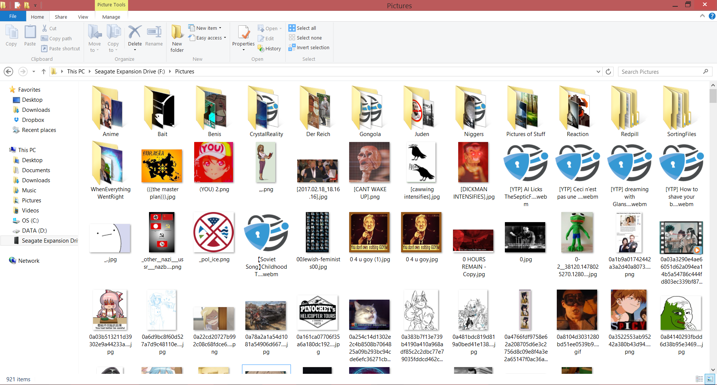Screen dimensions: 717x385
Task: Open Explorer Help question mark
Action: click(712, 16)
